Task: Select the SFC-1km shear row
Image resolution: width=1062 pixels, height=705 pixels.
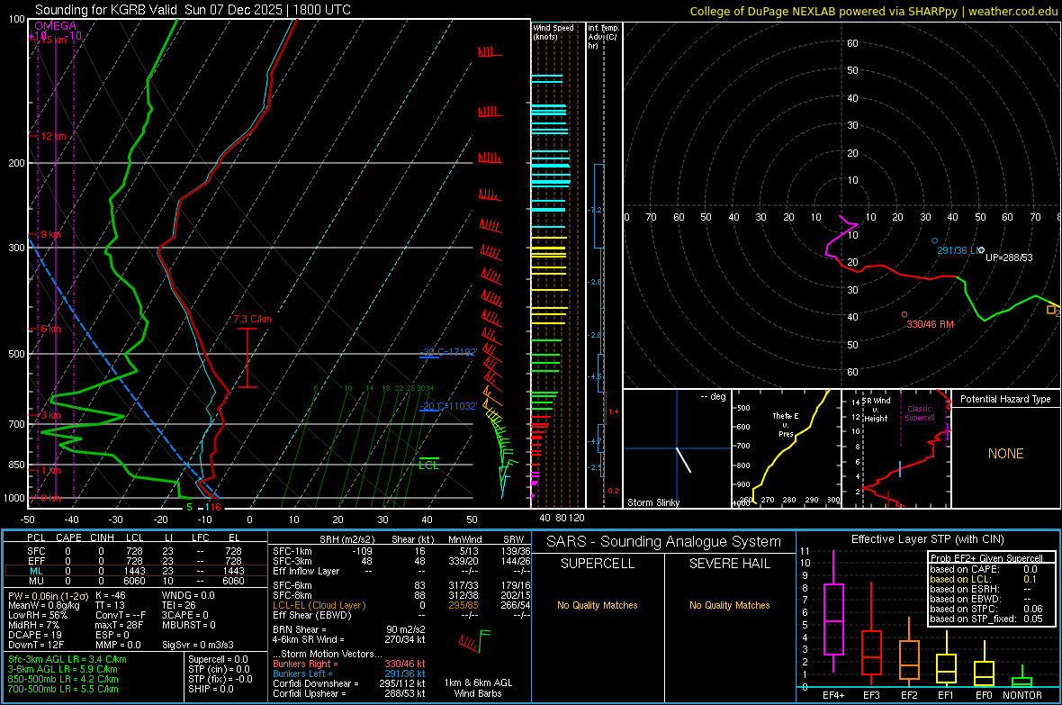Action: pos(401,551)
